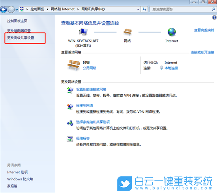Viewport: 217px width, 193px height.
Task: Click the 本地连接 network adapter icon
Action: pos(161,68)
